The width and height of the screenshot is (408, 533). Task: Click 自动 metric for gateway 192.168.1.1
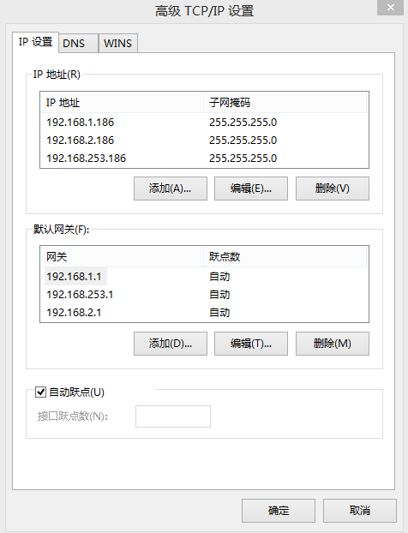pyautogui.click(x=219, y=277)
